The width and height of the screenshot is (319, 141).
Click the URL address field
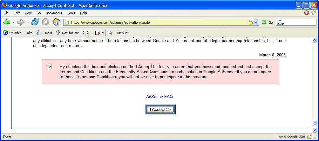coord(159,22)
